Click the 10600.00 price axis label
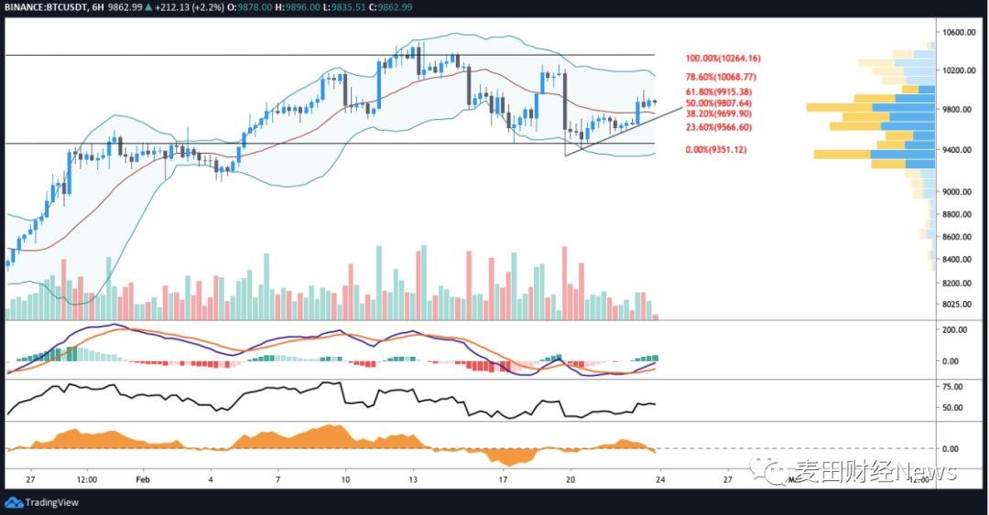The image size is (989, 515). point(962,33)
